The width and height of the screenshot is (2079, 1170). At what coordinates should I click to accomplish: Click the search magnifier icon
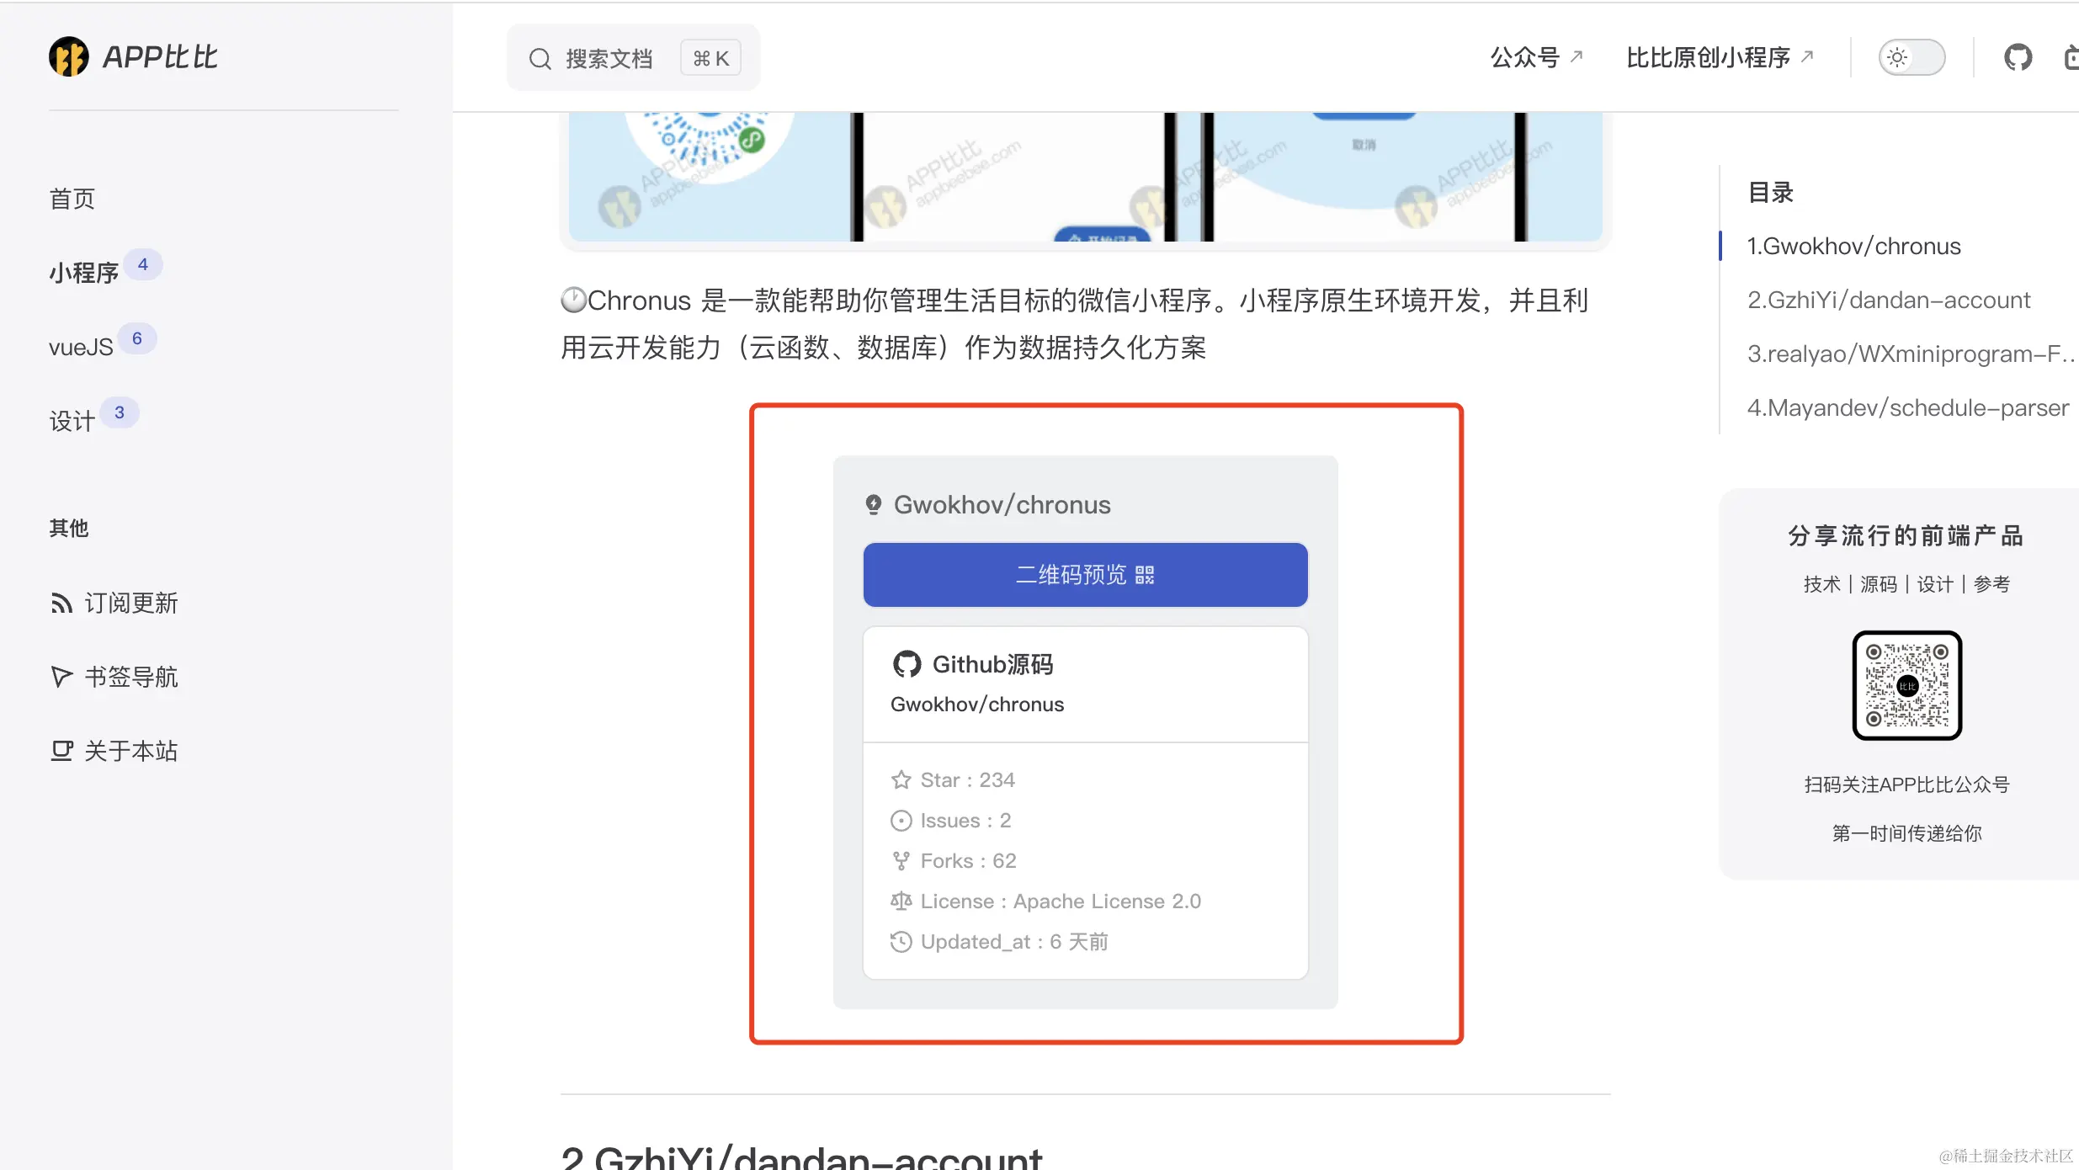pos(540,59)
